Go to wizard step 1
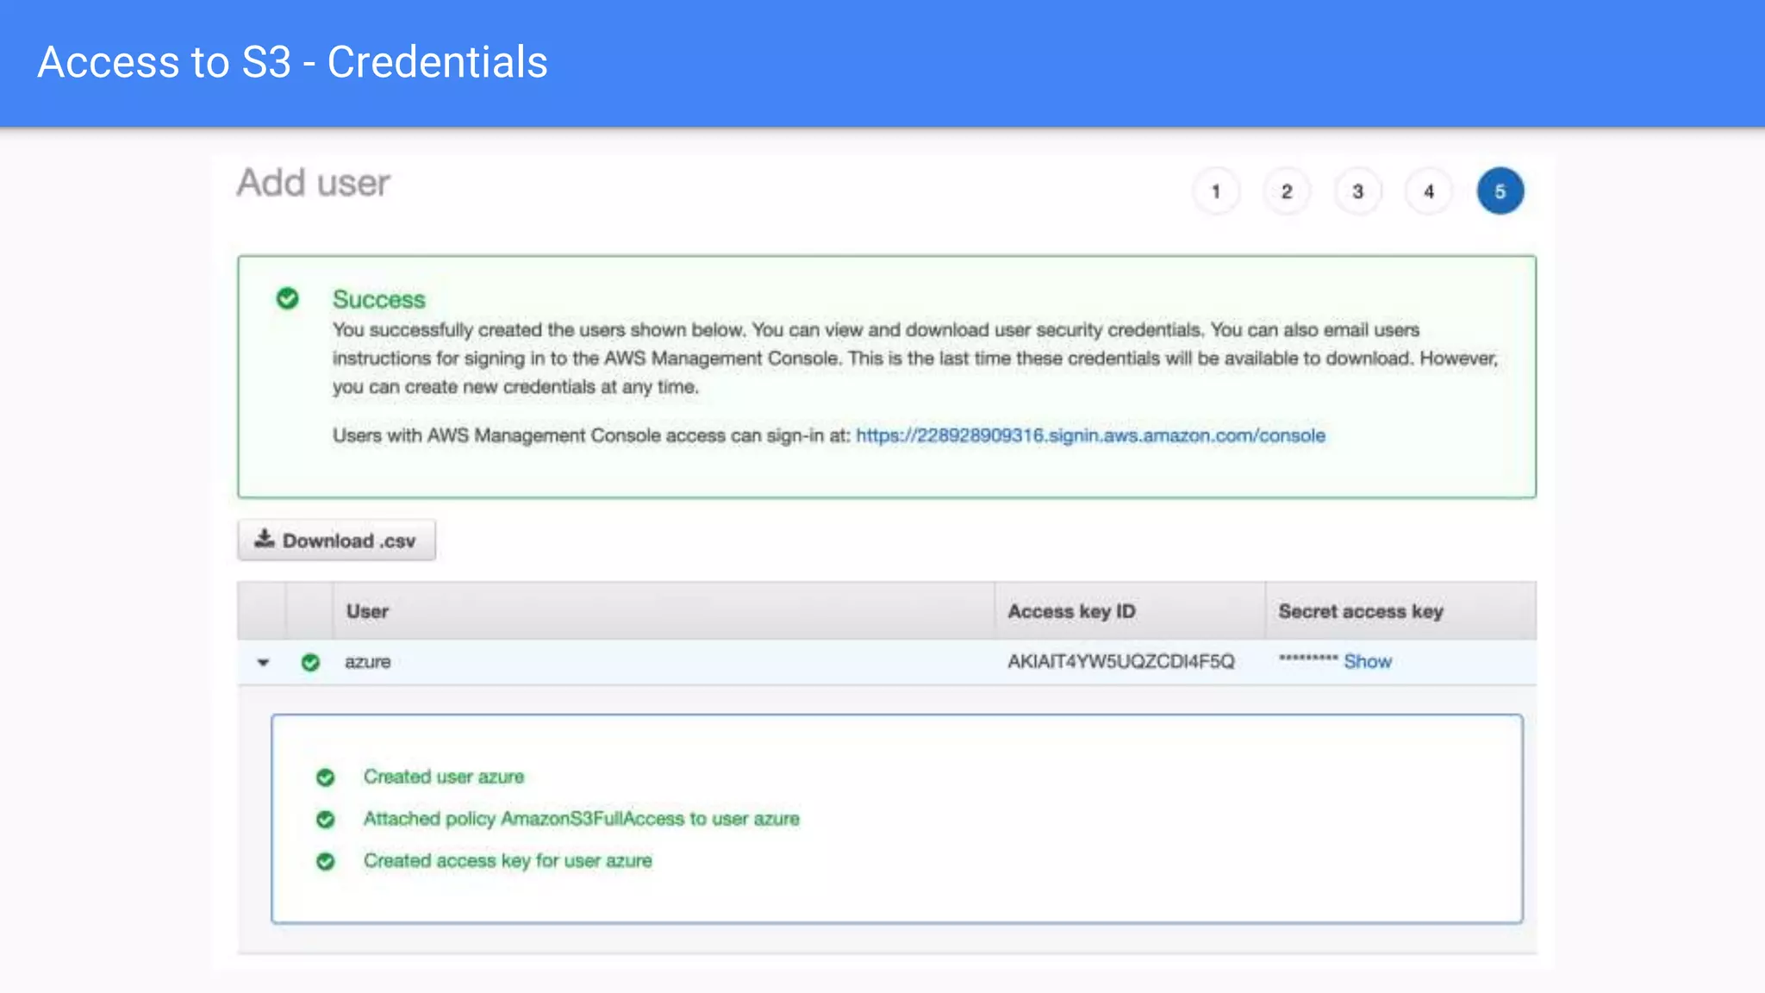Screen dimensions: 1765x993 point(1216,191)
